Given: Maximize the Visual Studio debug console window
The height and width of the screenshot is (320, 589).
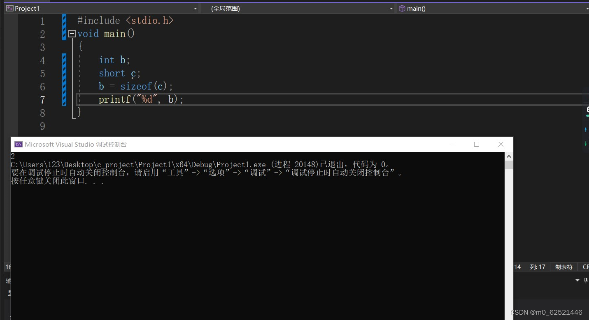Looking at the screenshot, I should click(x=477, y=144).
